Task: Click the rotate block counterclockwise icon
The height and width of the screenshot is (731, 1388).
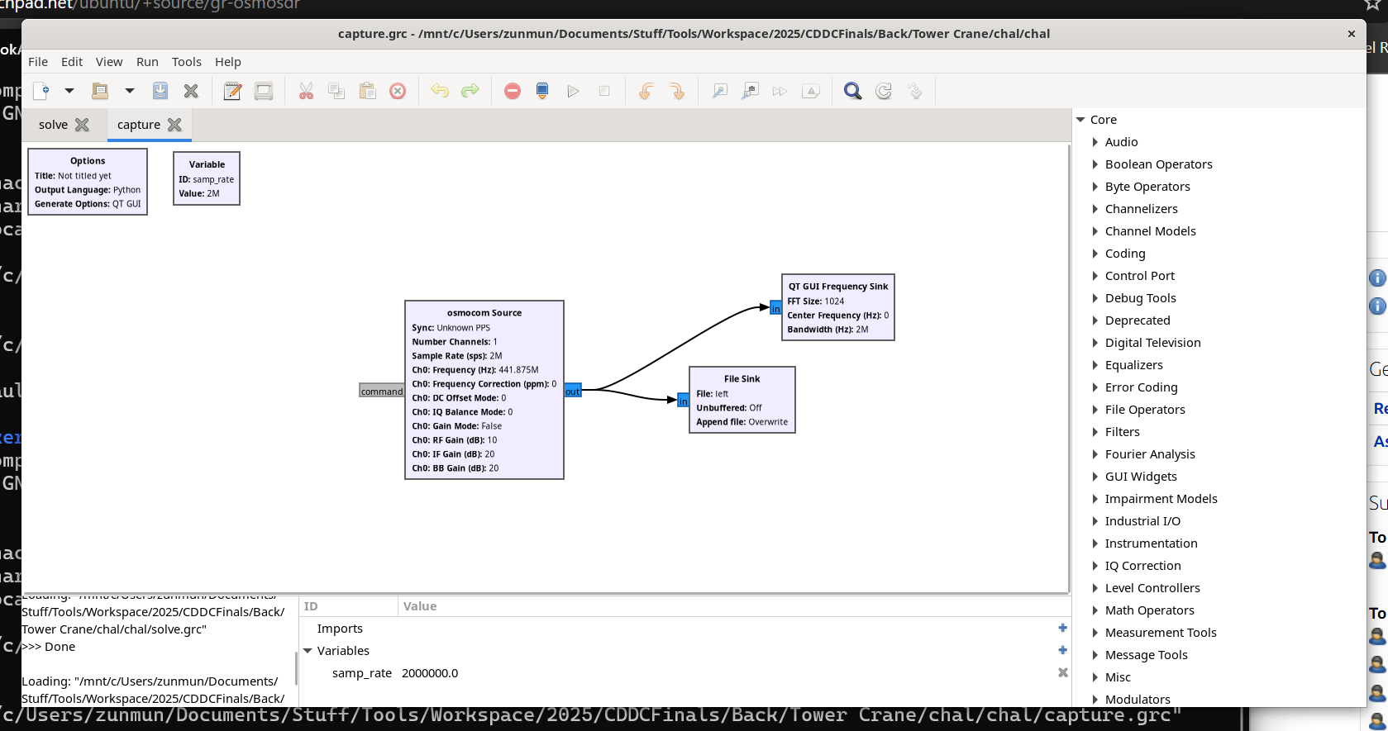Action: coord(646,91)
